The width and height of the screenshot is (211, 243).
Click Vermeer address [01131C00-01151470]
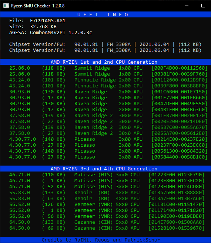[x=177, y=204]
